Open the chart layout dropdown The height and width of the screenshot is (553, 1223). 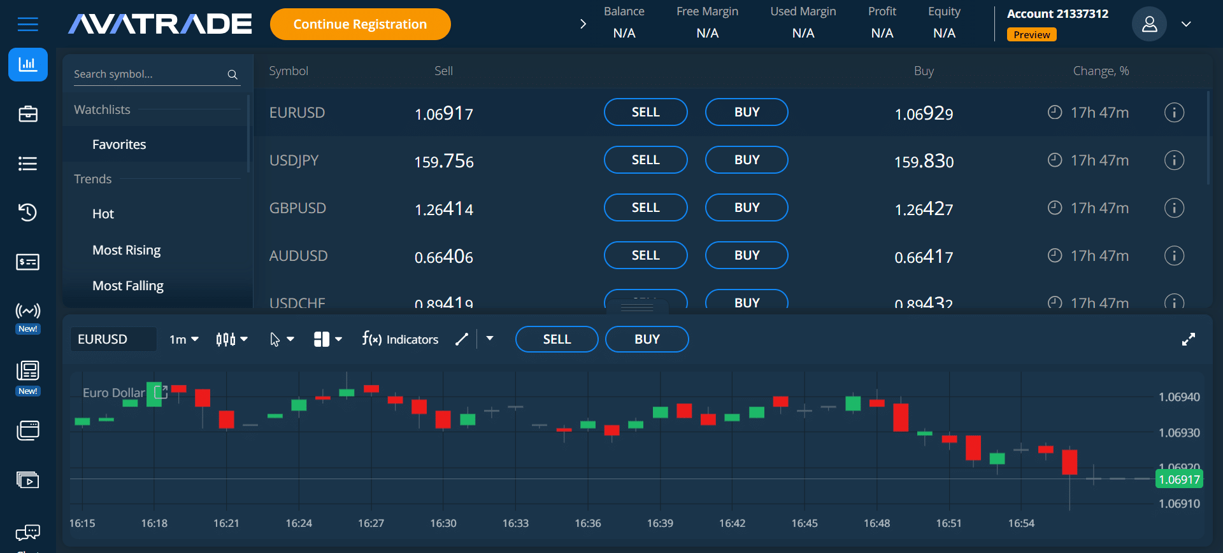click(x=328, y=339)
